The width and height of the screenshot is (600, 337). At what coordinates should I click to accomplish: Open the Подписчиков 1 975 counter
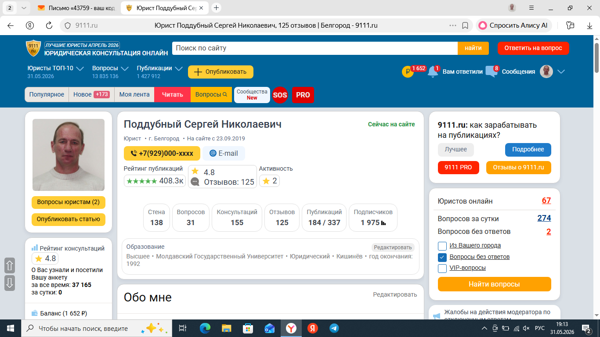(x=373, y=217)
